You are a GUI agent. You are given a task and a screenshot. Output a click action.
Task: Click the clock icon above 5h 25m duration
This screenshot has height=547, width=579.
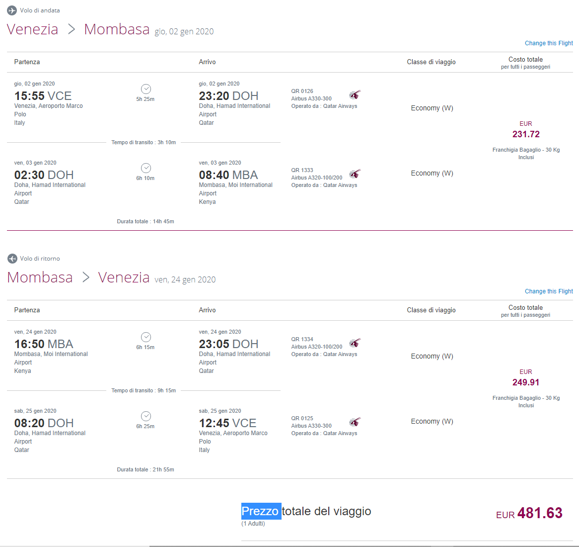[x=146, y=89]
